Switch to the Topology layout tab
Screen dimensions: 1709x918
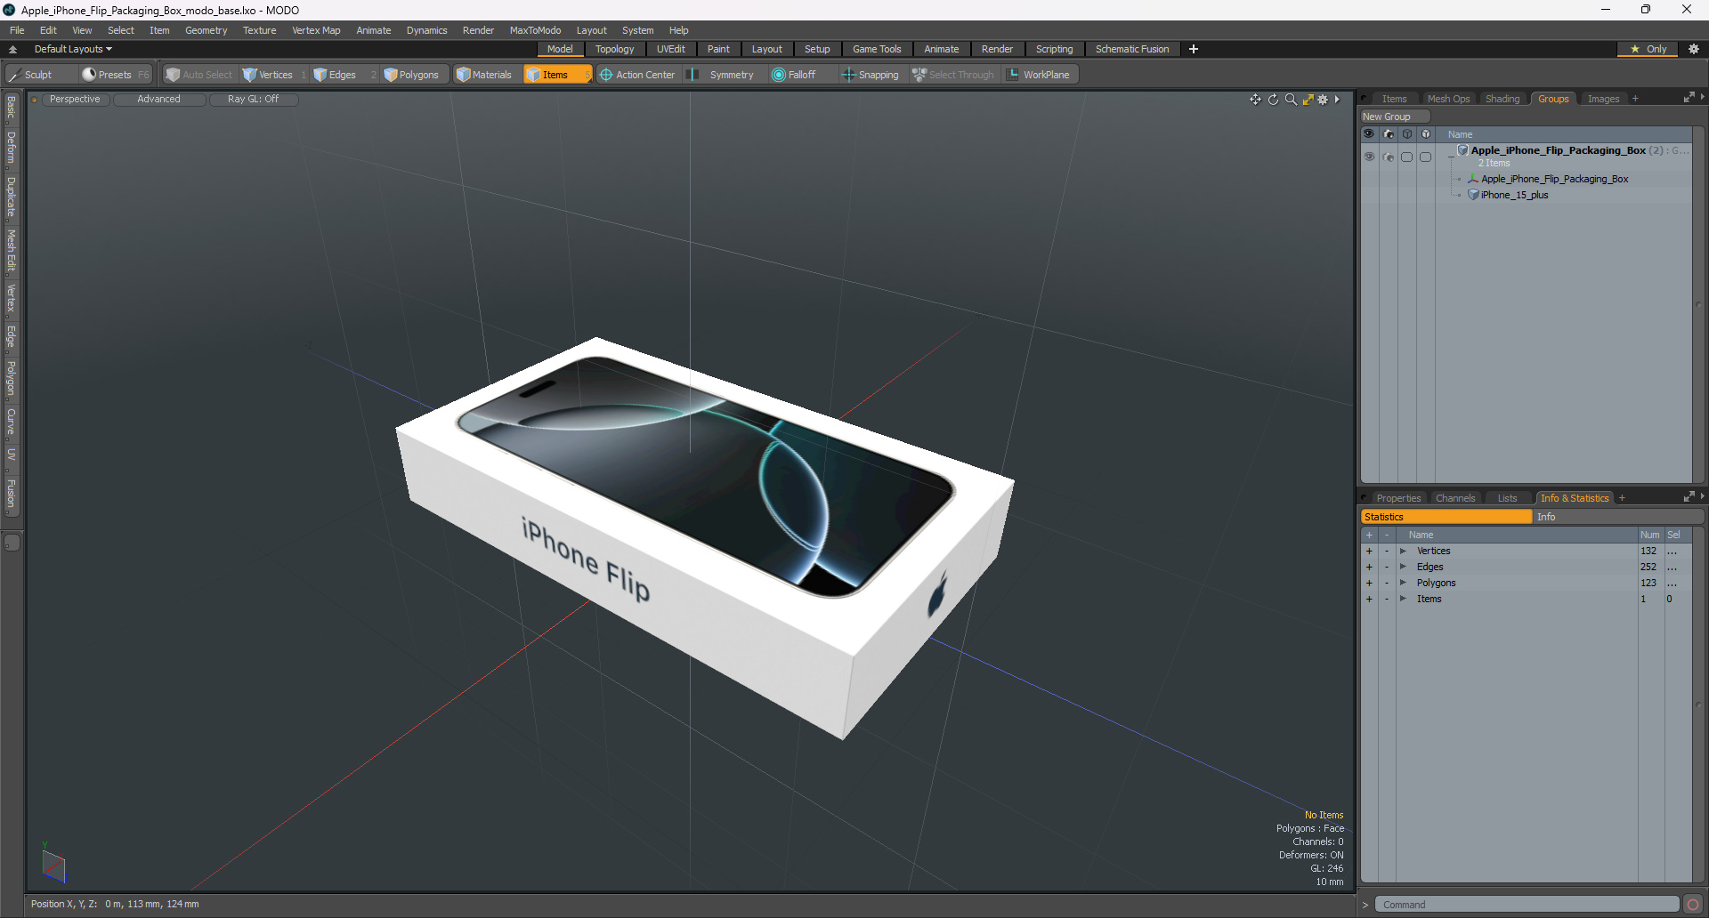615,49
